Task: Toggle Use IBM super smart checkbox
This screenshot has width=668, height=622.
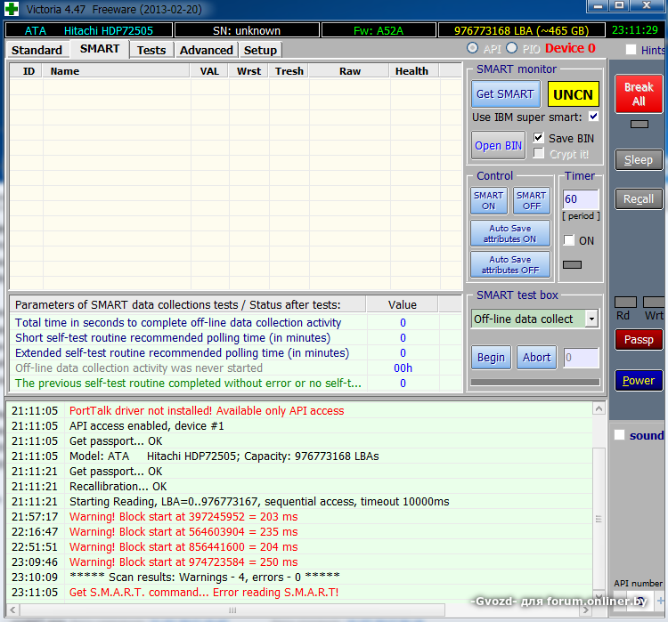Action: pyautogui.click(x=594, y=117)
